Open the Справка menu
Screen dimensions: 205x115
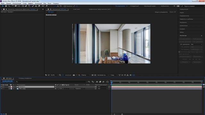(56, 4)
